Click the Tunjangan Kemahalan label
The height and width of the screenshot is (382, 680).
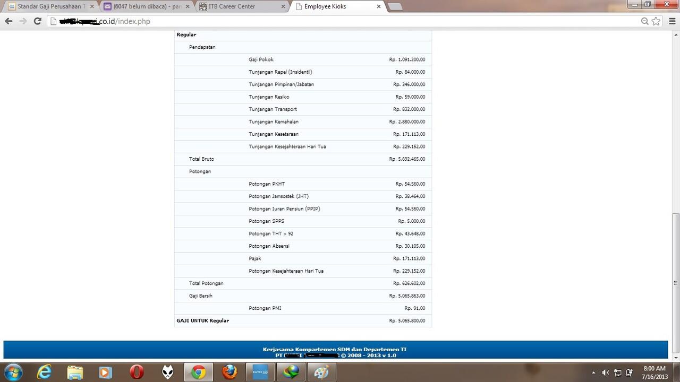click(x=274, y=122)
